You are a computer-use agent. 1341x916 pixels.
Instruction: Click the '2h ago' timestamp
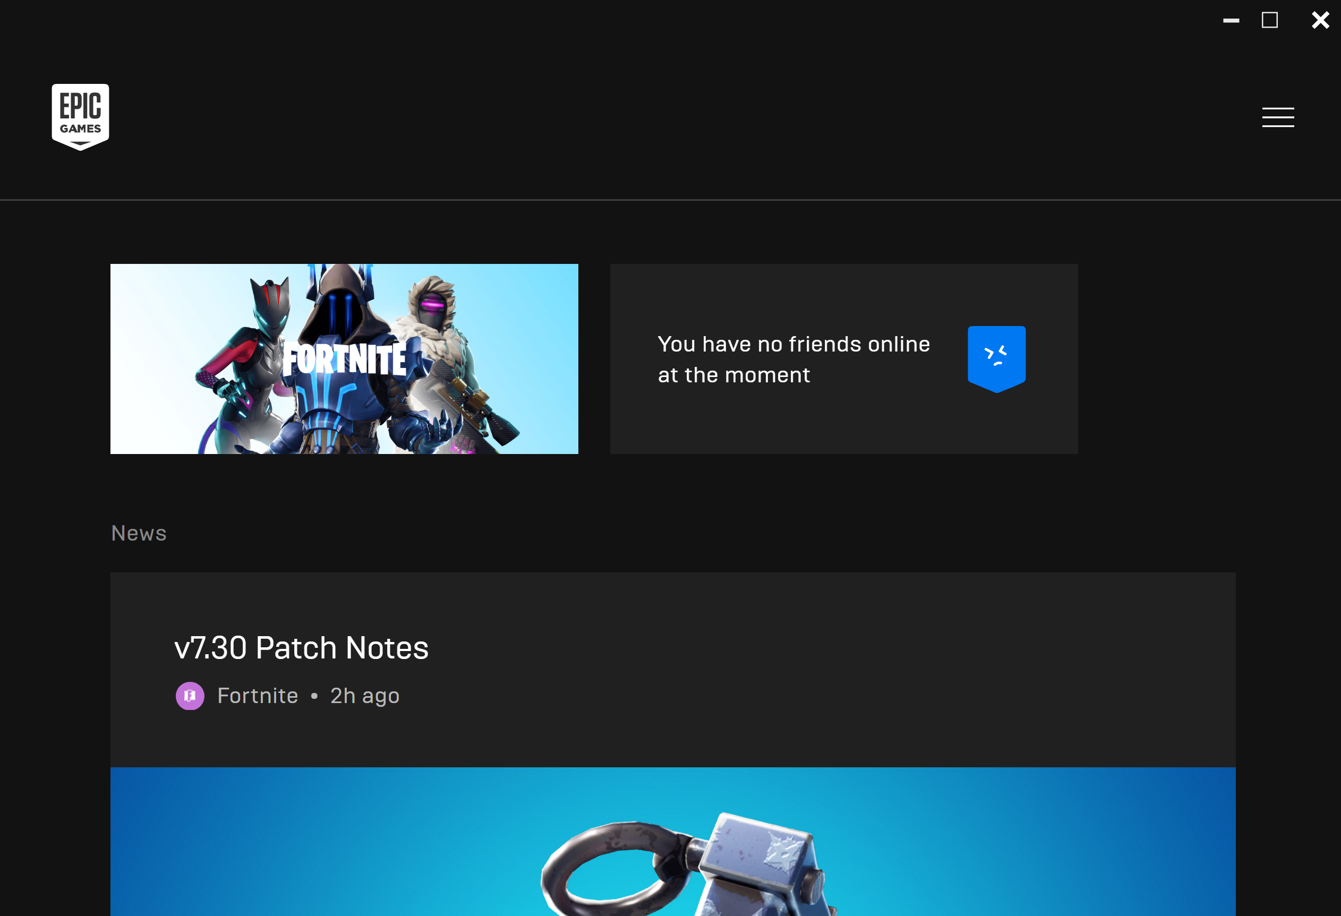click(365, 696)
